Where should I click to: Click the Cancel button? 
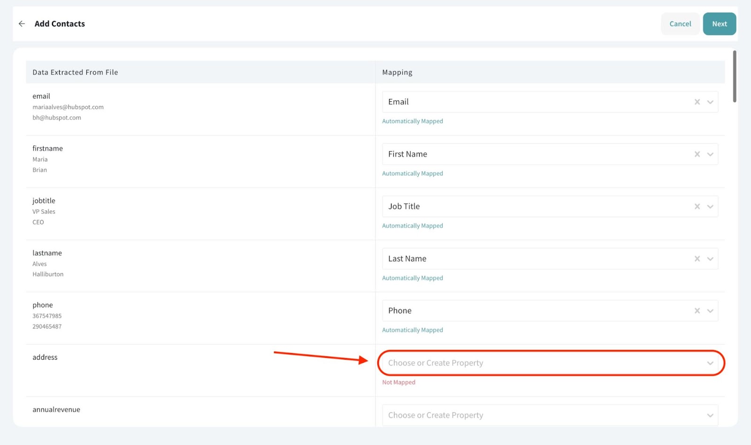pyautogui.click(x=680, y=24)
